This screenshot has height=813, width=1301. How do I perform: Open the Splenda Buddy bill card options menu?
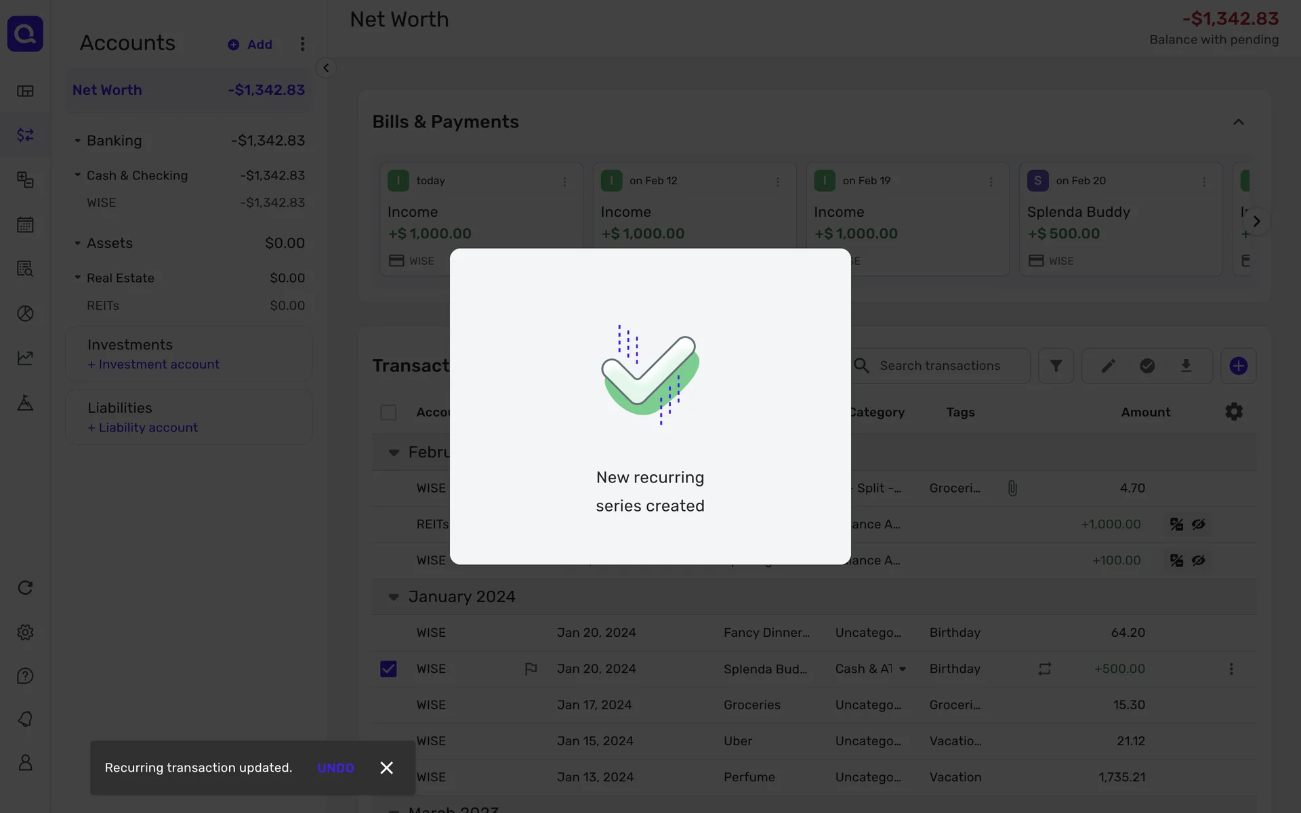1203,182
